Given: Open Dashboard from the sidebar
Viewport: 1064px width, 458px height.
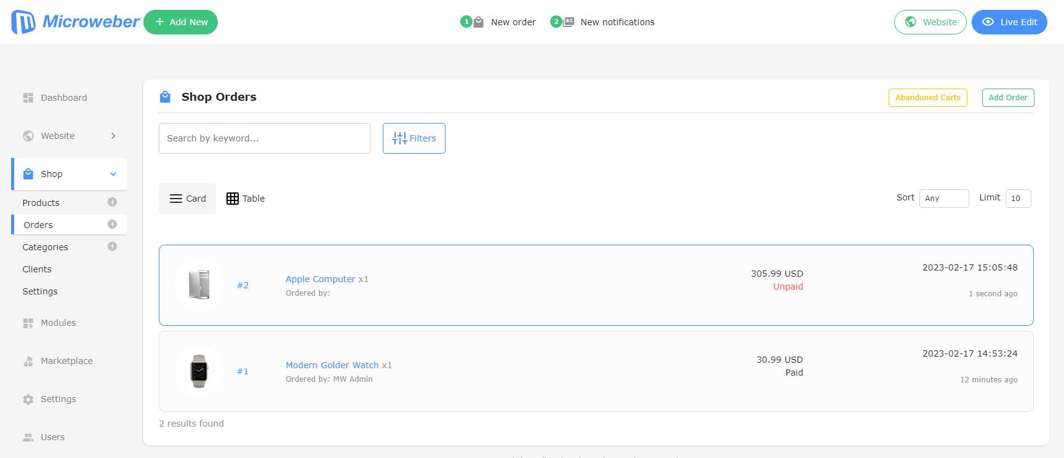Looking at the screenshot, I should click(63, 98).
